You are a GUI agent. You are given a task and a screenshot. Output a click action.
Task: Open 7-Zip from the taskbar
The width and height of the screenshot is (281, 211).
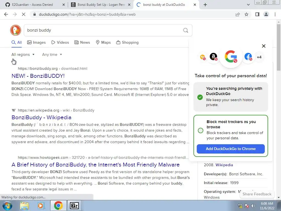point(74,206)
